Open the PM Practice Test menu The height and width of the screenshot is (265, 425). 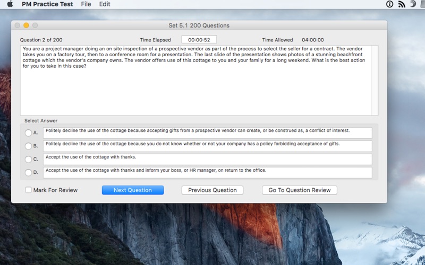pos(47,4)
